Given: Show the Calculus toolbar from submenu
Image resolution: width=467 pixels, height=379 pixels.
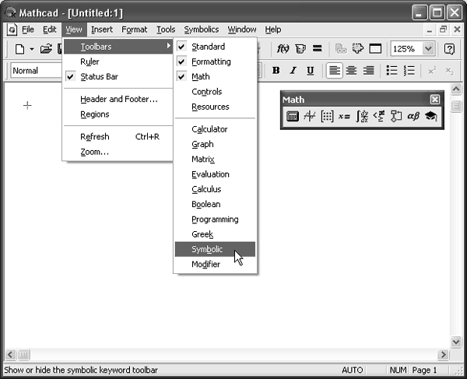Looking at the screenshot, I should [x=215, y=189].
